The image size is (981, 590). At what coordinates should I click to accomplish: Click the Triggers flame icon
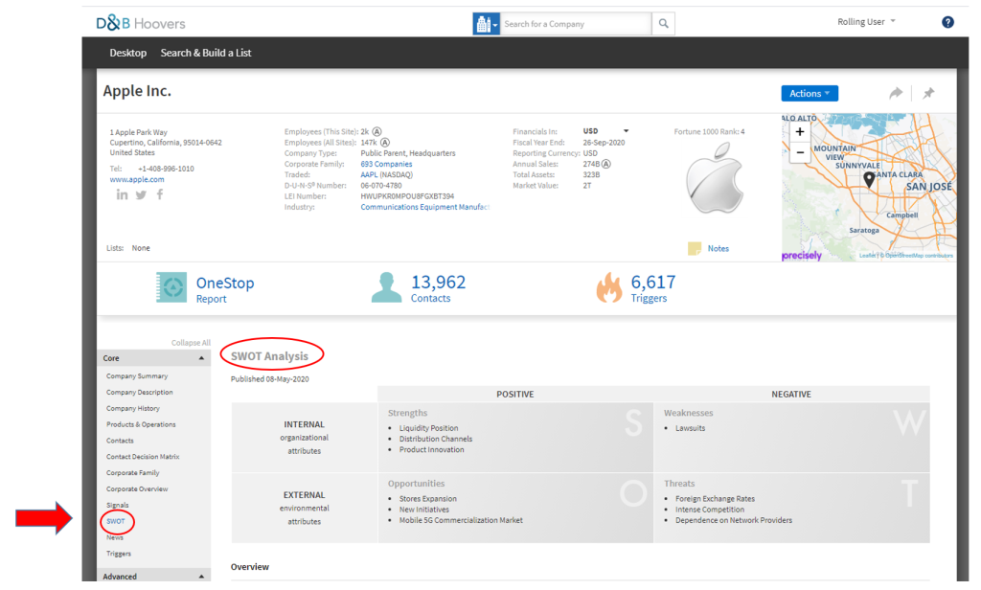(x=608, y=287)
